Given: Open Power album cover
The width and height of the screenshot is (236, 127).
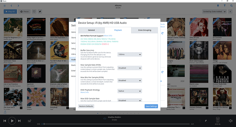Looking at the screenshot, I should [36, 97].
